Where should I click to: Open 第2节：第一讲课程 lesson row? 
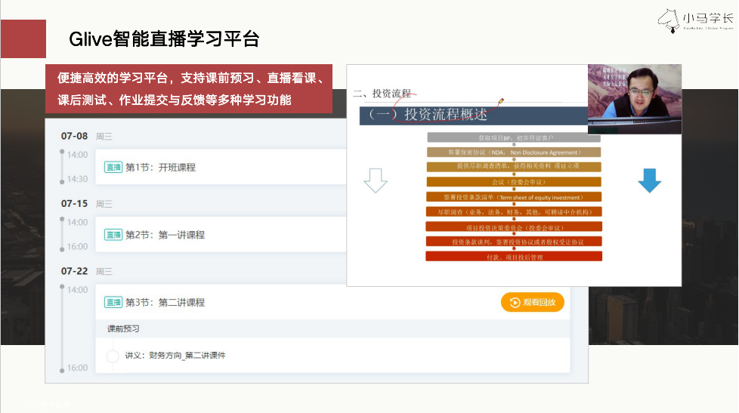[x=221, y=235]
